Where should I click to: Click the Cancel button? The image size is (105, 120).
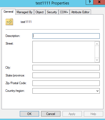click(x=51, y=114)
